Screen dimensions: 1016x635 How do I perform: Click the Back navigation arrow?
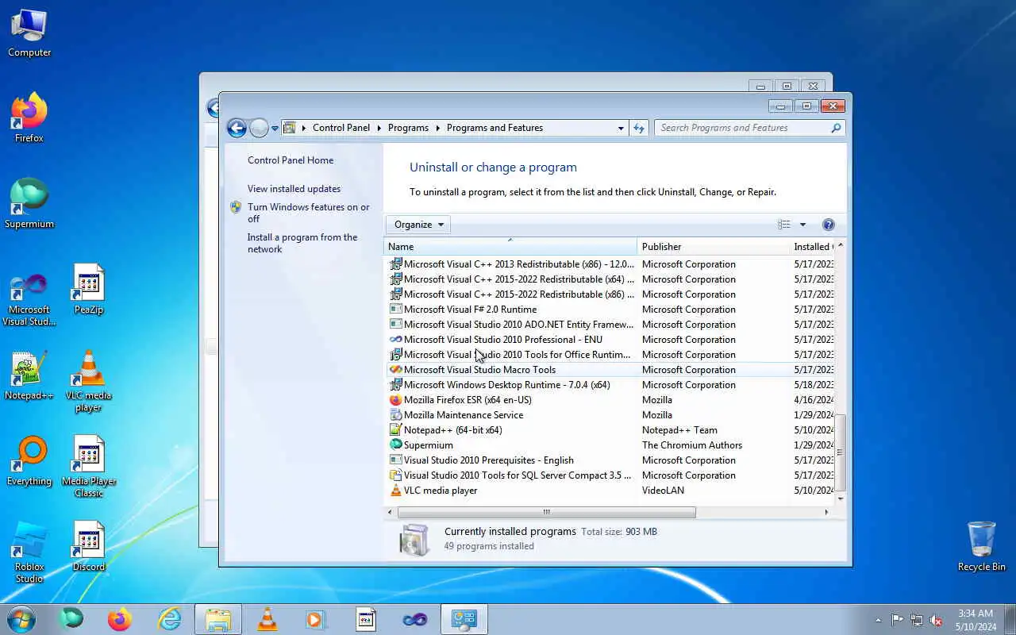(237, 128)
